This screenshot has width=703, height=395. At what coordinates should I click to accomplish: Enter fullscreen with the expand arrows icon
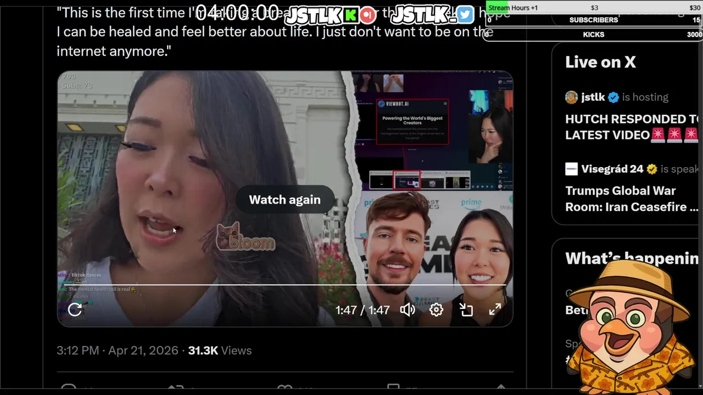[495, 310]
